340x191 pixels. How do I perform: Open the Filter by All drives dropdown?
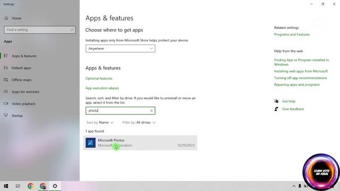click(139, 123)
